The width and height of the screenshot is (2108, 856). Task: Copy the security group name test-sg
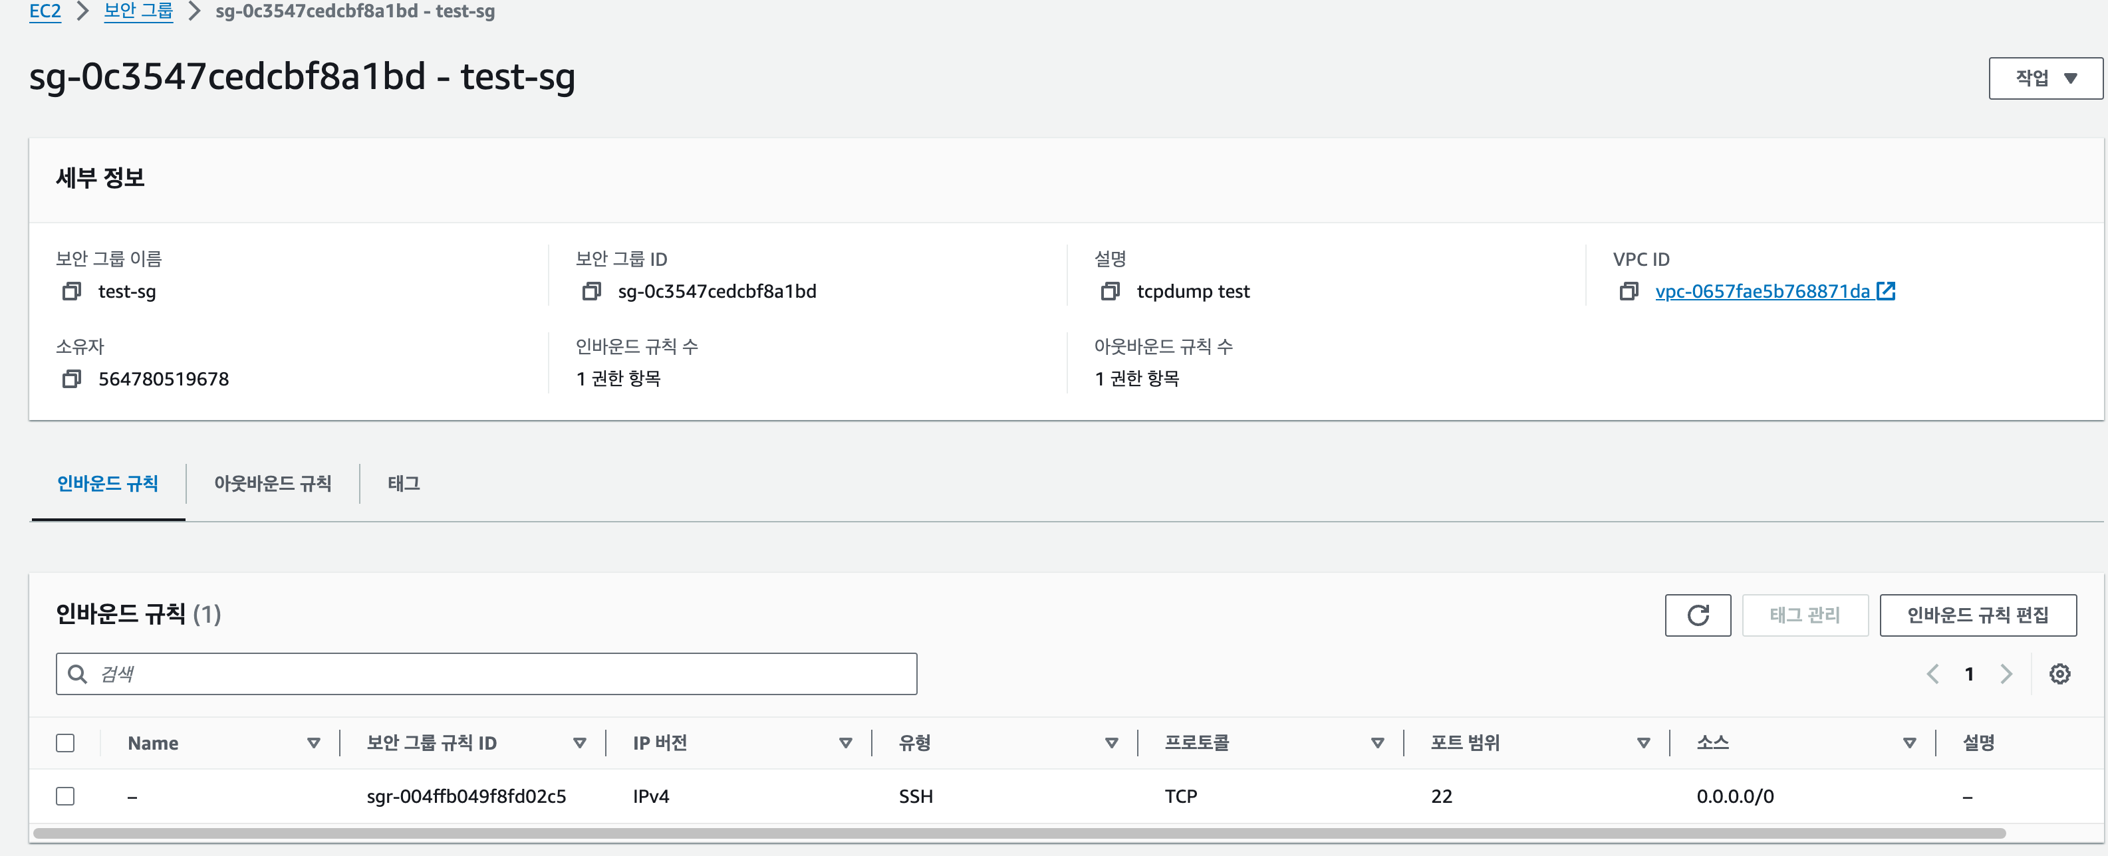(x=72, y=291)
